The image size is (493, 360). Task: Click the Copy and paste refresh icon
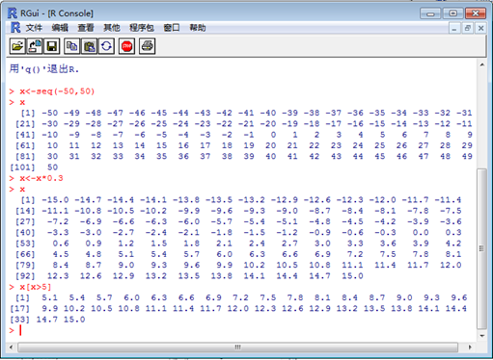click(106, 46)
